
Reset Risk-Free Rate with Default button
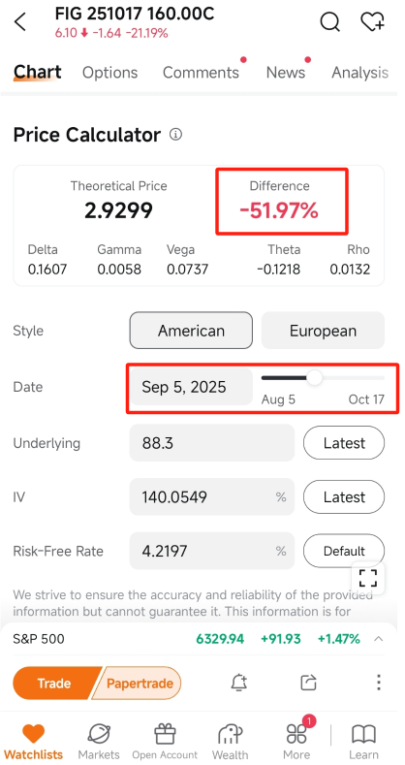344,552
